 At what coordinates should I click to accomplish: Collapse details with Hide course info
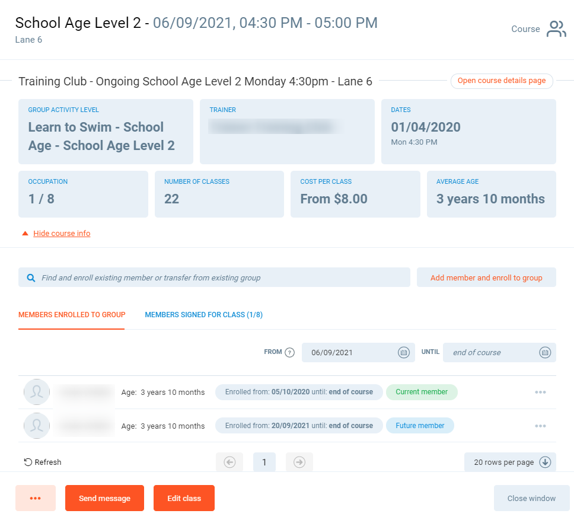[x=62, y=234]
